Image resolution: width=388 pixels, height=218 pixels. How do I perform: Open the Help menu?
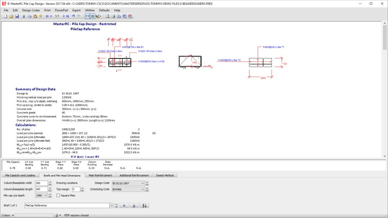coord(117,10)
